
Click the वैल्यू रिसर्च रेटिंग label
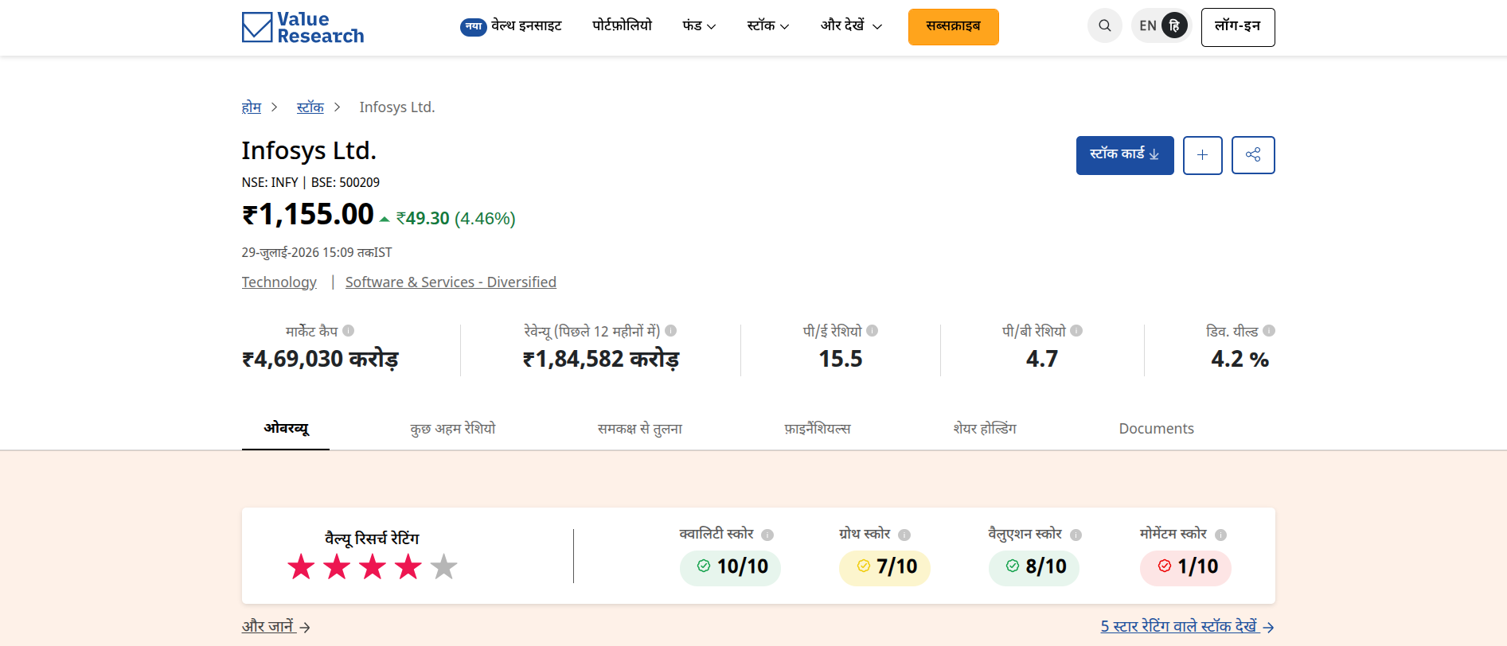372,539
